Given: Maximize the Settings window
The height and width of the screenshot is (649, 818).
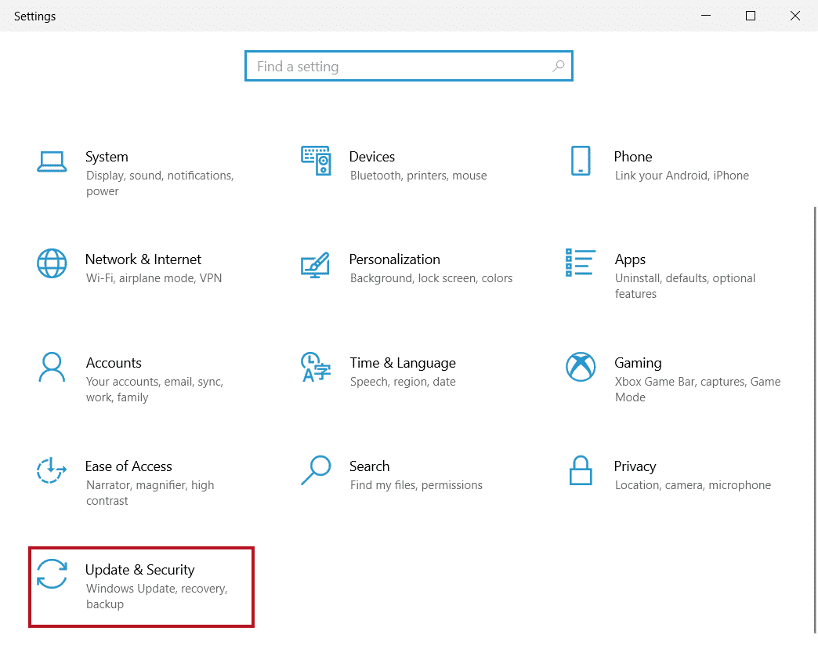Looking at the screenshot, I should (750, 16).
